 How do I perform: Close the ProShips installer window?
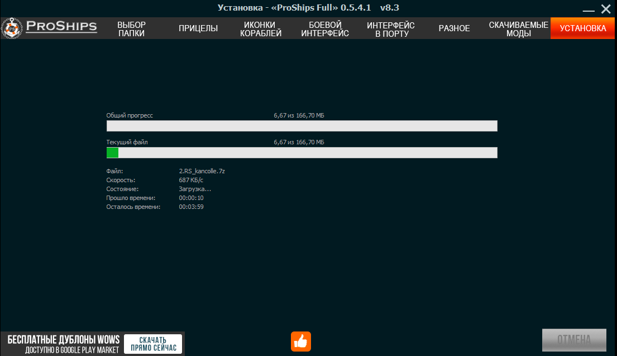606,8
